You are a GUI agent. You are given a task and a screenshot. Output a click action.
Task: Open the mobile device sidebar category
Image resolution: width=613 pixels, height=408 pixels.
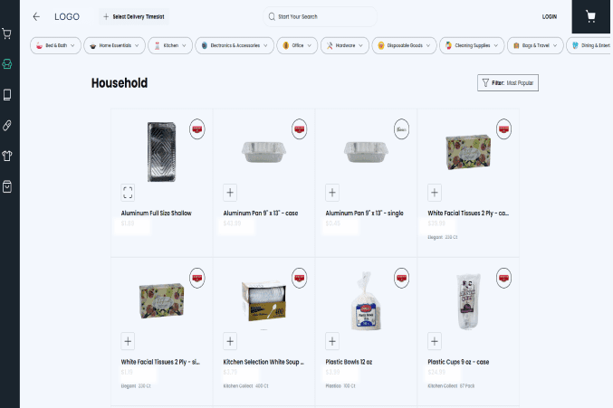coord(7,94)
